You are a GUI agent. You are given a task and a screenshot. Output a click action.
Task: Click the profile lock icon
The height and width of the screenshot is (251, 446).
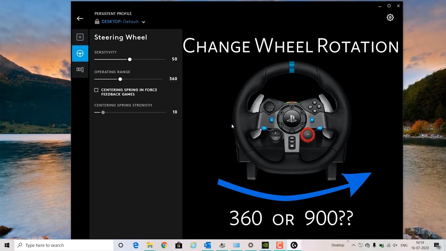pyautogui.click(x=97, y=22)
